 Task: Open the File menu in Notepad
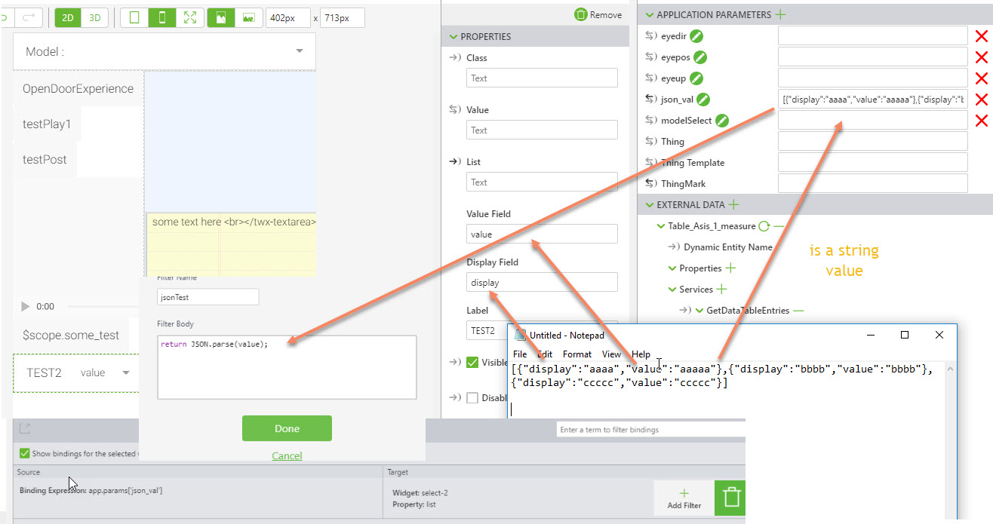pos(519,354)
